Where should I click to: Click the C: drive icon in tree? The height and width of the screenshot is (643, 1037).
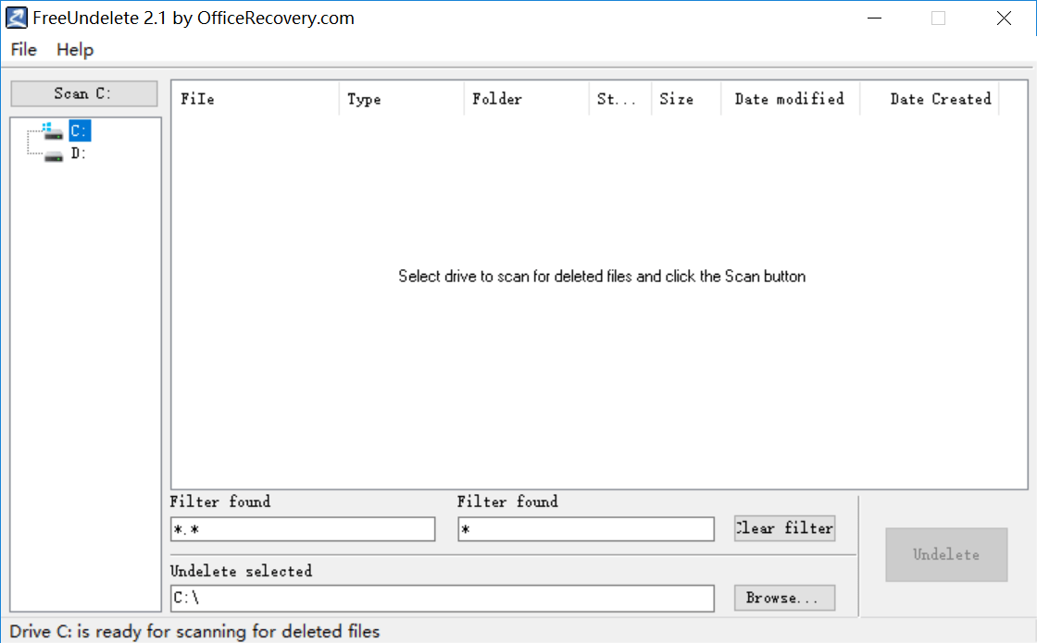tap(54, 132)
